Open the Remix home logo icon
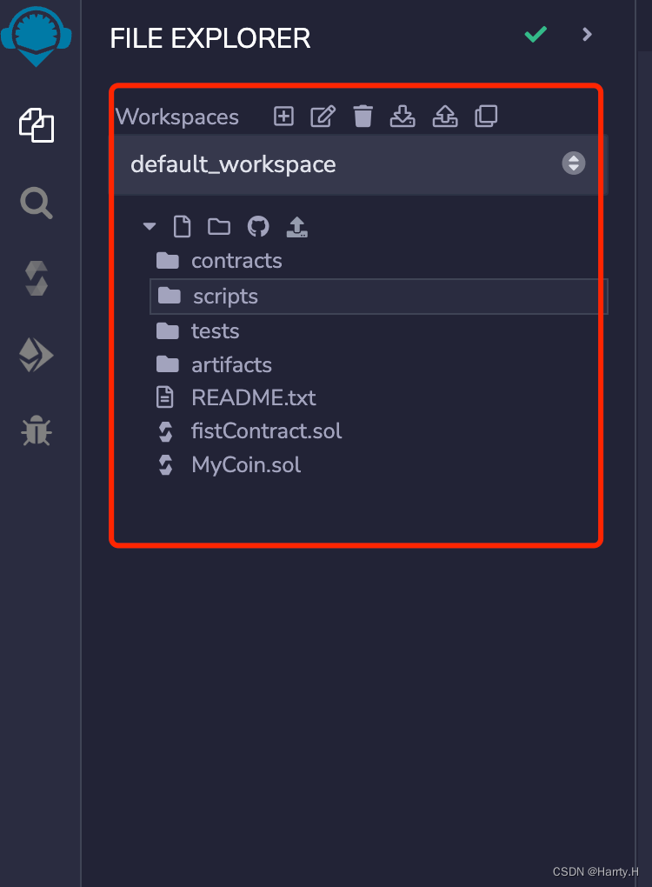 pyautogui.click(x=37, y=37)
